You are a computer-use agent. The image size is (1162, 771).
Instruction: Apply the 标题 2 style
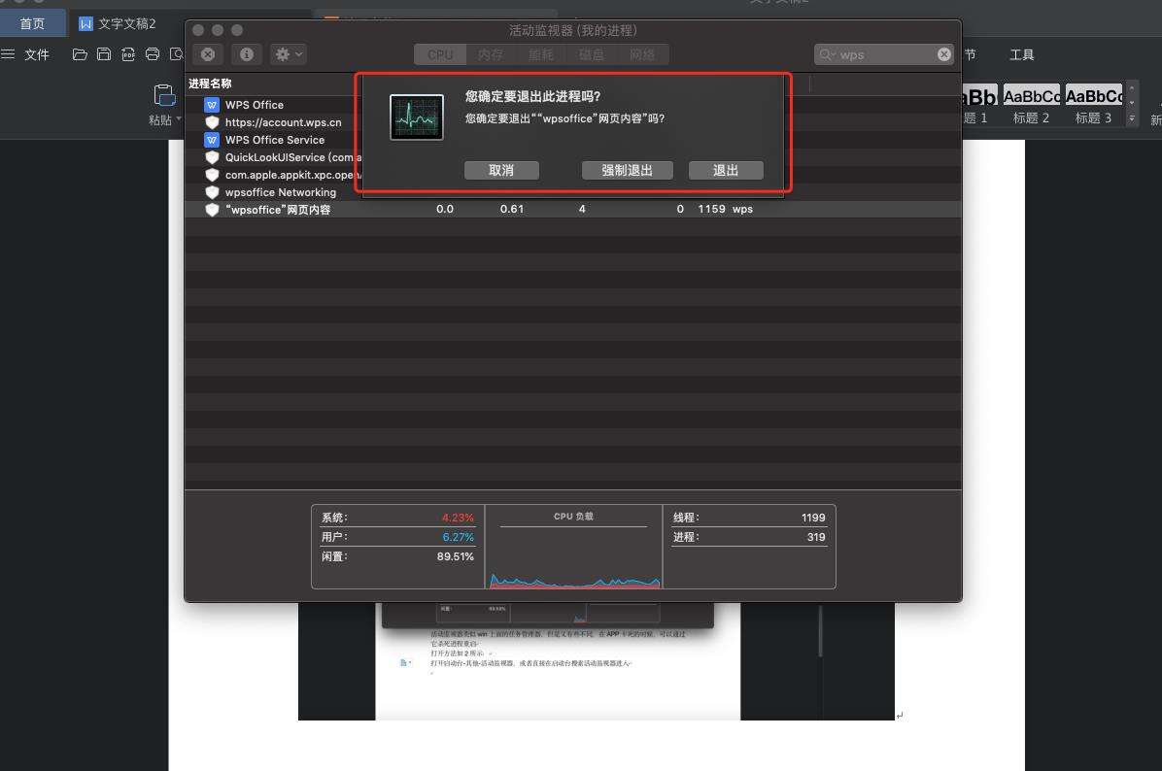[x=1031, y=105]
